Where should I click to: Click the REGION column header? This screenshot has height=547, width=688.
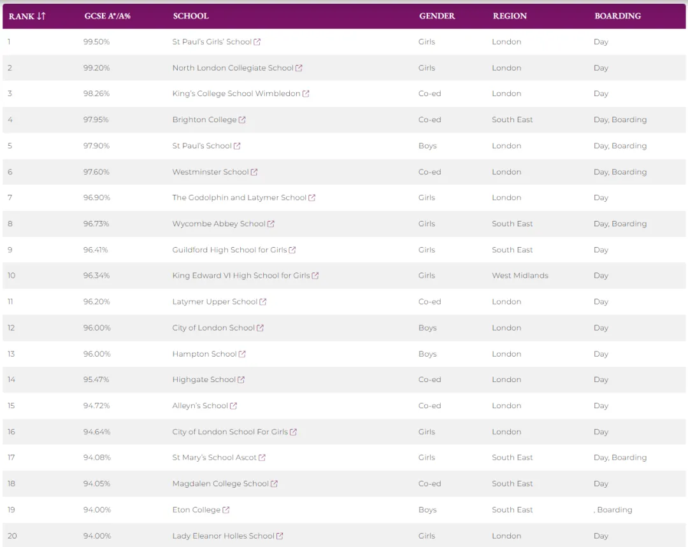[510, 16]
